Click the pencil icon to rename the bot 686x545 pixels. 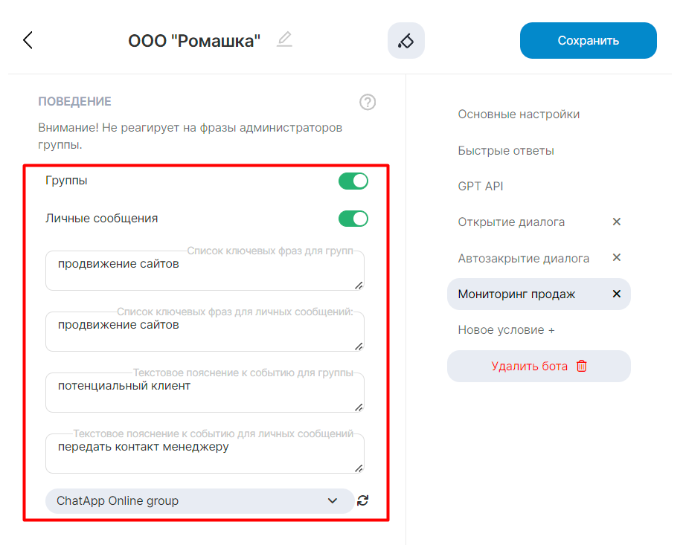click(x=284, y=39)
